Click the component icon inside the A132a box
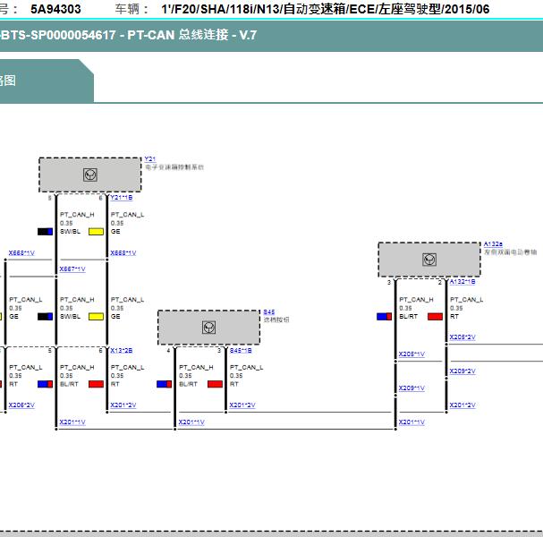This screenshot has height=537, width=543. tap(429, 260)
